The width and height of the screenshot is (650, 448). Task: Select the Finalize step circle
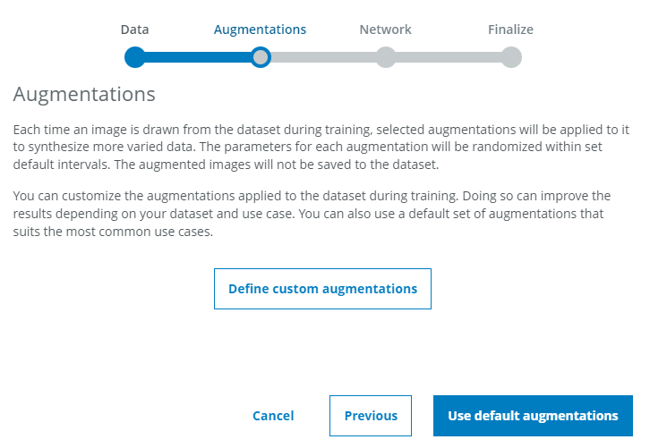tap(511, 58)
